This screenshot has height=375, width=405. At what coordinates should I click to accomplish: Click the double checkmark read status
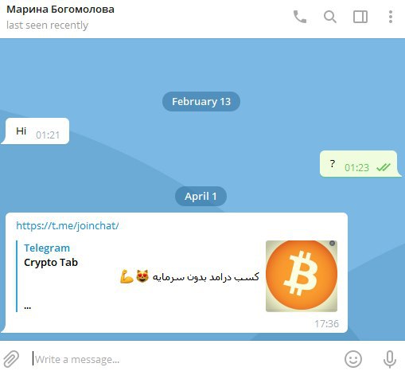click(x=384, y=167)
